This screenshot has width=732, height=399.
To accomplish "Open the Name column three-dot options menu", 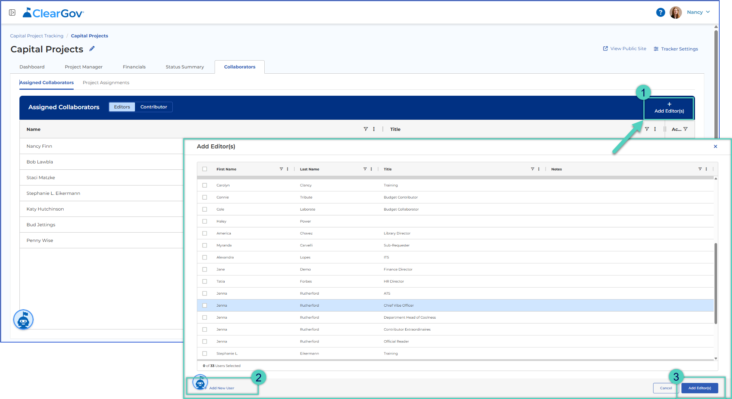I will coord(374,129).
